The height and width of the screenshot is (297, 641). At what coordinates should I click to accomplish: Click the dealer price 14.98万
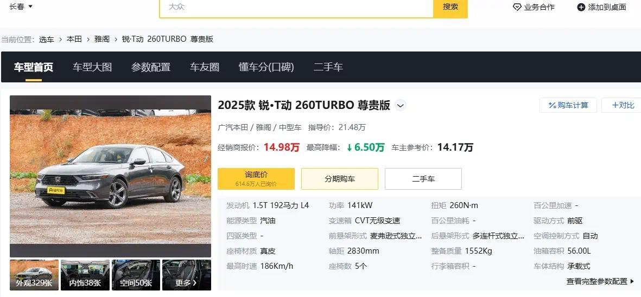click(x=282, y=147)
